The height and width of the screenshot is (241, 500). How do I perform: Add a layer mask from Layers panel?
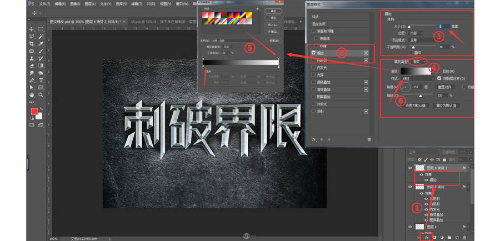coord(434,238)
